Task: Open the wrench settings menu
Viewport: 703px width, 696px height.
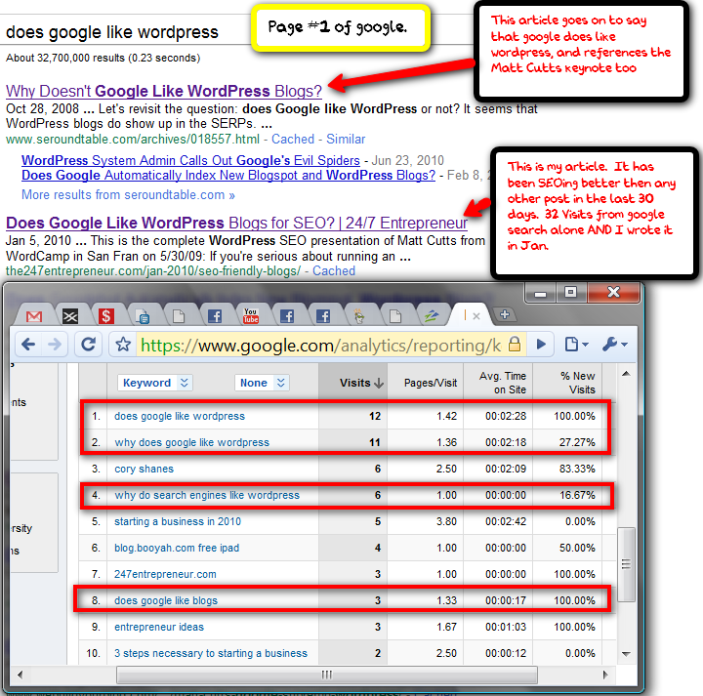Action: click(x=615, y=345)
